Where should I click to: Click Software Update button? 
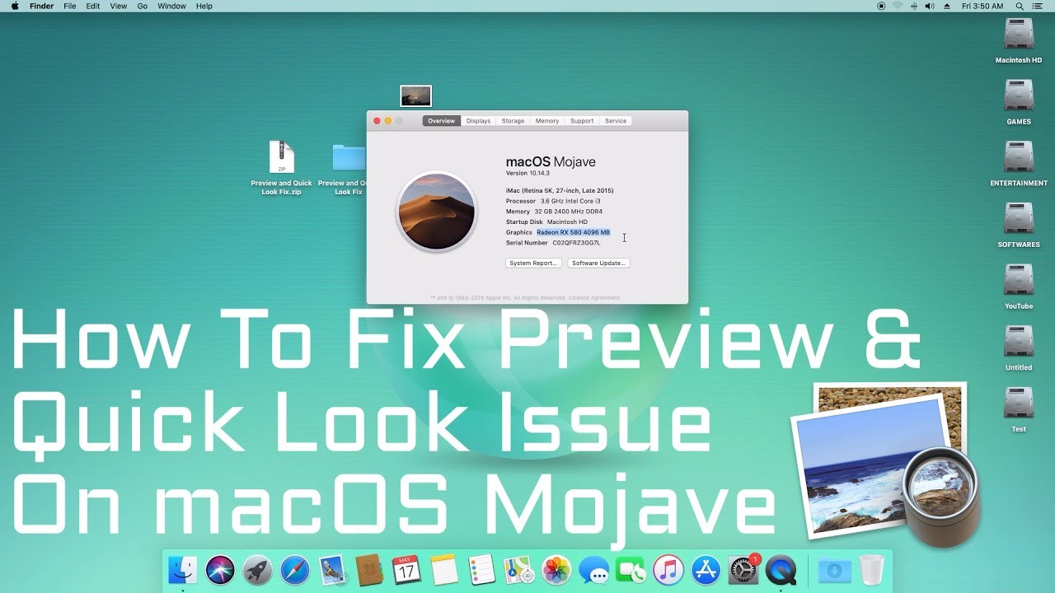[598, 263]
